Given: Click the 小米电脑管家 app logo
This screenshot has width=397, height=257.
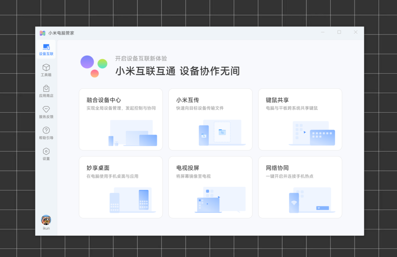Looking at the screenshot, I should pos(42,33).
